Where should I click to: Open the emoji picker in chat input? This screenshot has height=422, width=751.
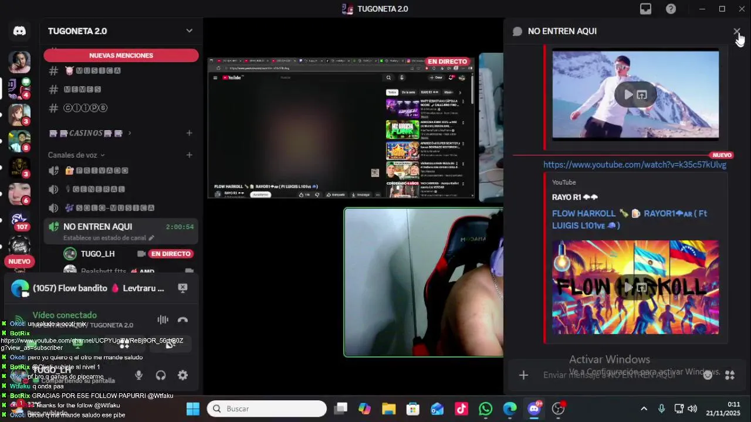(708, 375)
